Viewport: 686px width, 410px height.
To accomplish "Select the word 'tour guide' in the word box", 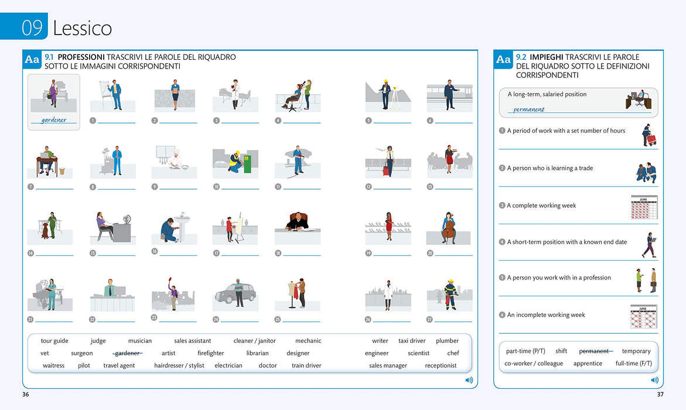I will tap(54, 341).
